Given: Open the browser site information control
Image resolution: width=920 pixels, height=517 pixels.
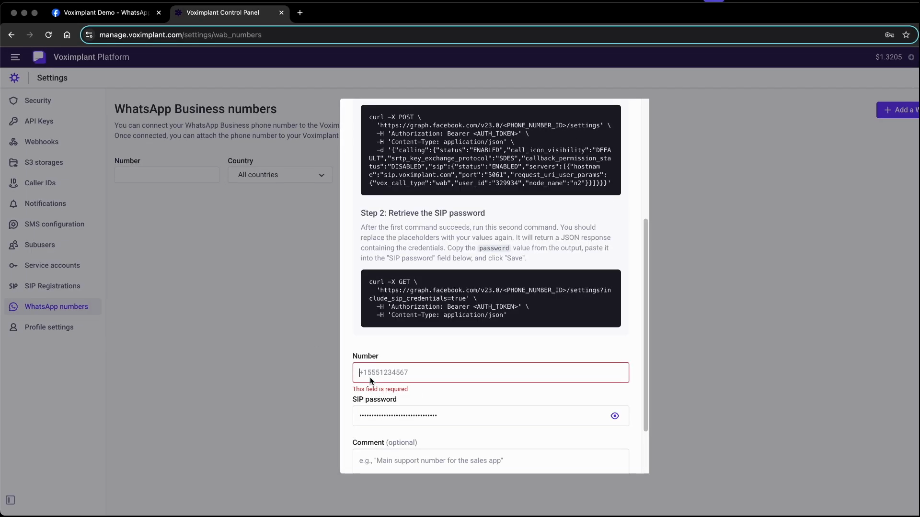Looking at the screenshot, I should [89, 35].
